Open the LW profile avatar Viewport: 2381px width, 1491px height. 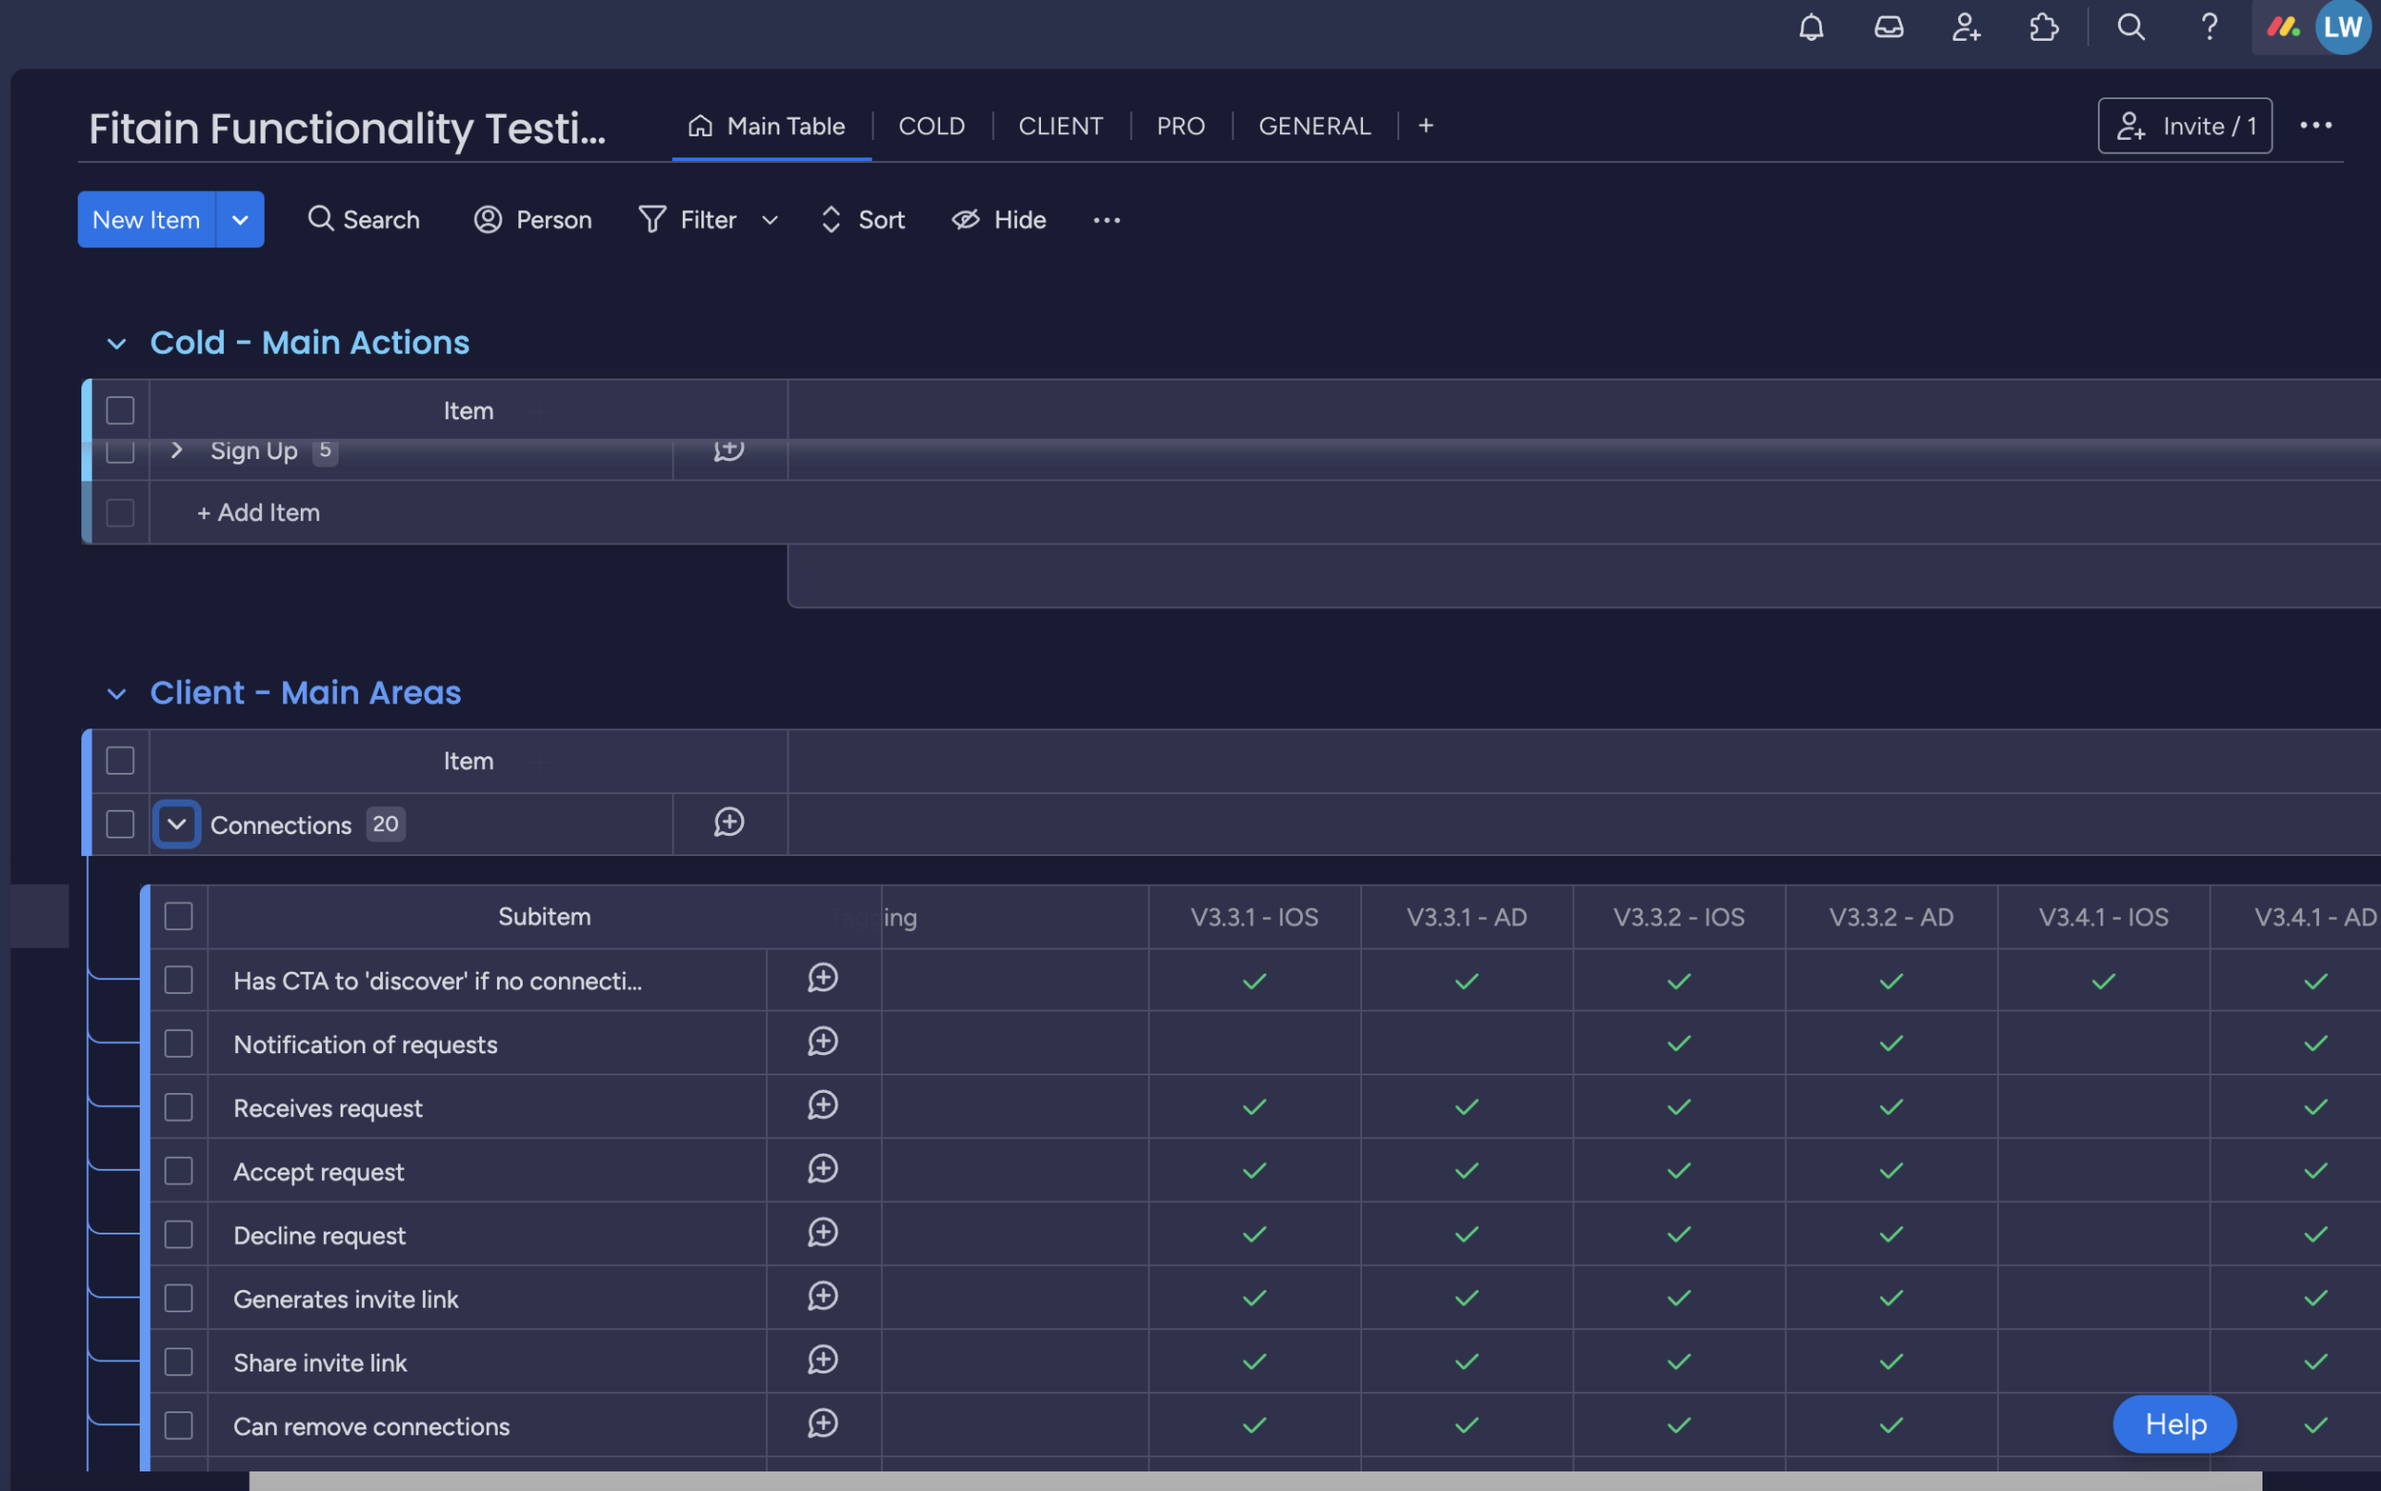coord(2343,28)
